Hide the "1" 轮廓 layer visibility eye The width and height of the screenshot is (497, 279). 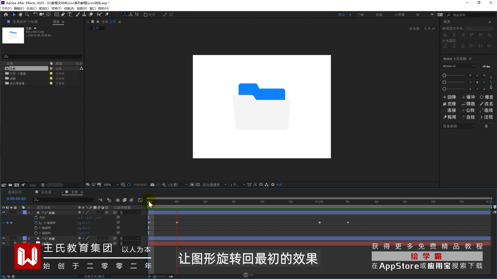tap(4, 212)
